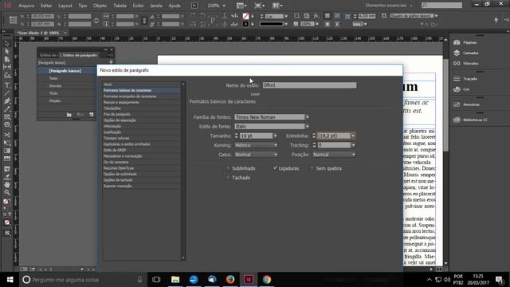
Task: Click the reference point locator grid
Action: [x=13, y=20]
